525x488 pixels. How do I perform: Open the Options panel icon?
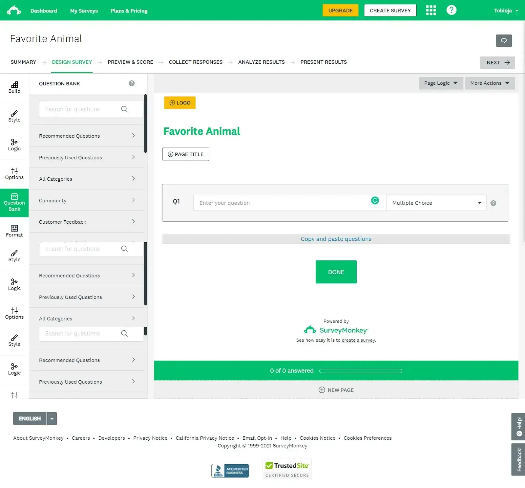coord(14,173)
